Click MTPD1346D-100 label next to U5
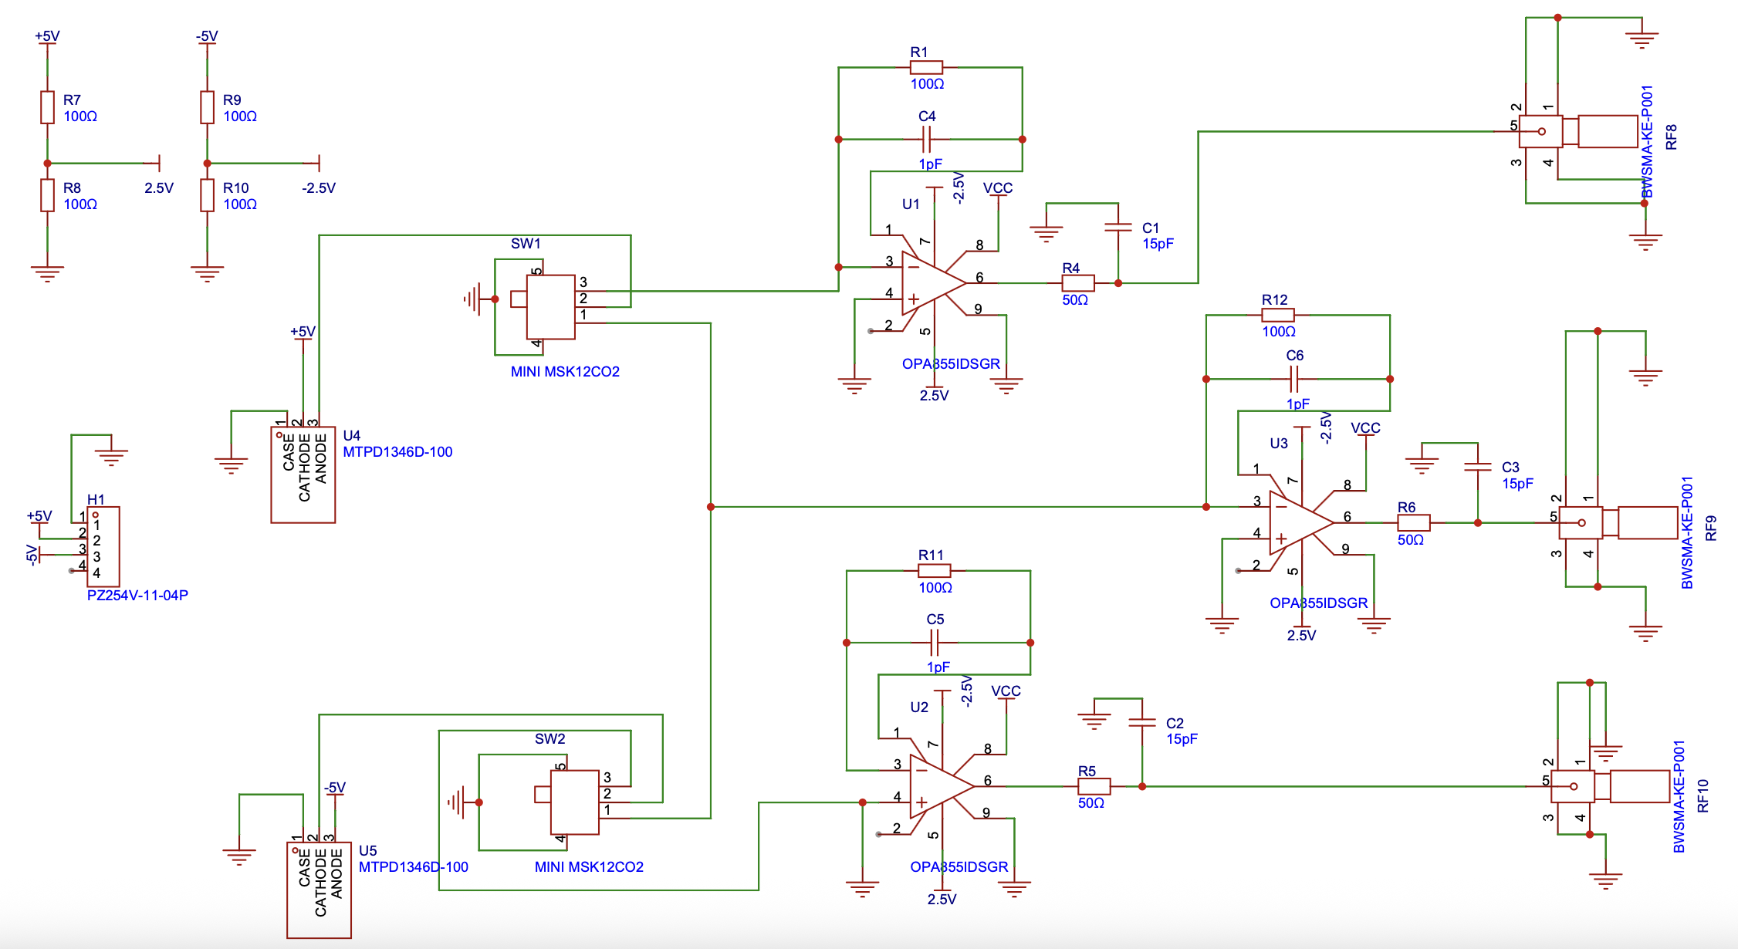Image resolution: width=1738 pixels, height=949 pixels. (x=413, y=866)
